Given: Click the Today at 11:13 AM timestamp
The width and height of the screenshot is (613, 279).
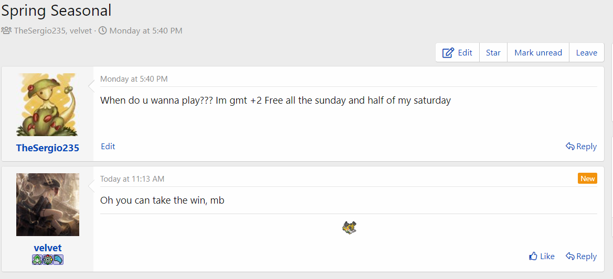Looking at the screenshot, I should pyautogui.click(x=132, y=179).
